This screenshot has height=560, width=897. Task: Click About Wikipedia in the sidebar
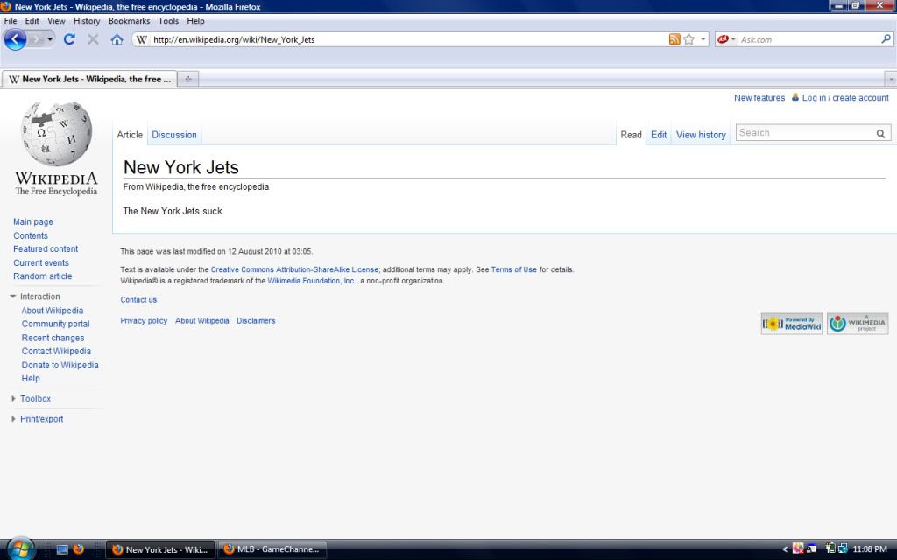click(52, 311)
